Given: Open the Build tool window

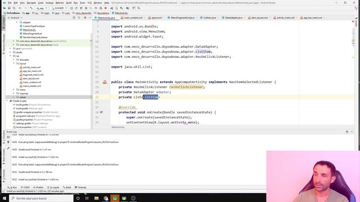Looking at the screenshot, I should pos(67,187).
